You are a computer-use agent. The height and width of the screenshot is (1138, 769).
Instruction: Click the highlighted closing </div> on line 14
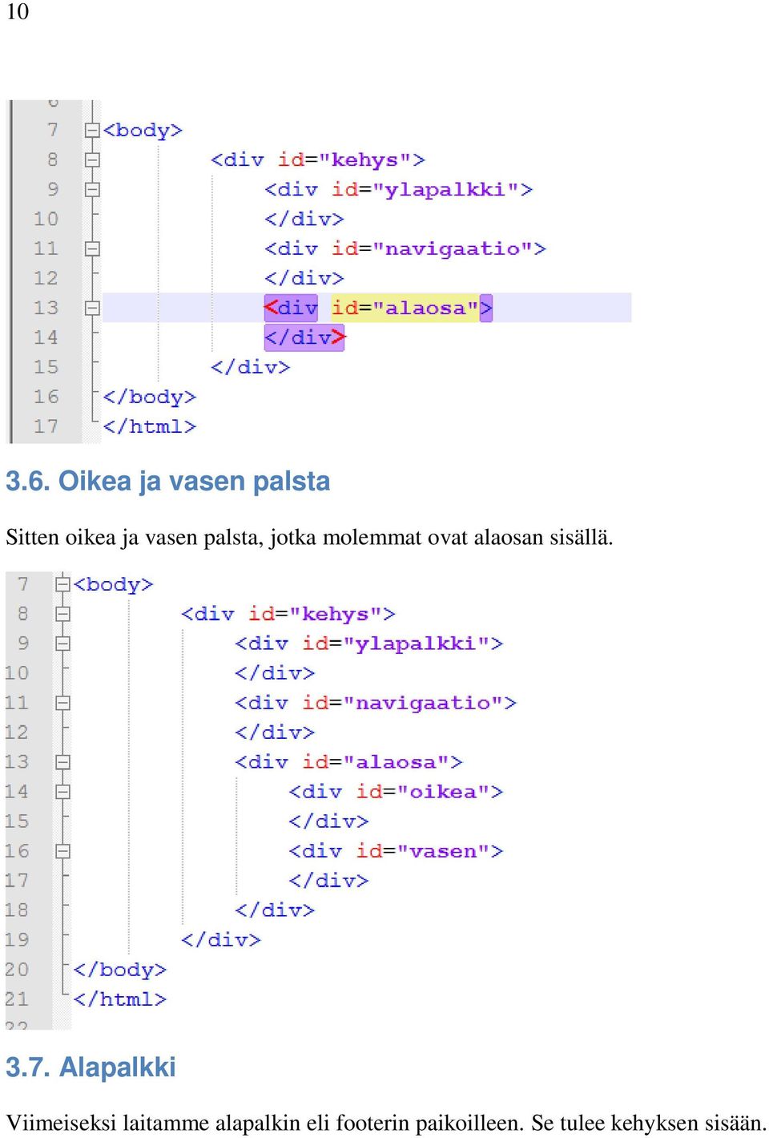(304, 337)
